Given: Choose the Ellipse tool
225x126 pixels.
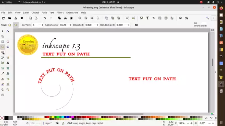Looking at the screenshot, I should (x=8, y=41).
